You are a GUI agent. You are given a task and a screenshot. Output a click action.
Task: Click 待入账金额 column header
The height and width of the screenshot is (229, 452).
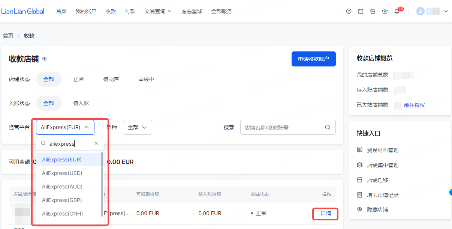point(210,194)
